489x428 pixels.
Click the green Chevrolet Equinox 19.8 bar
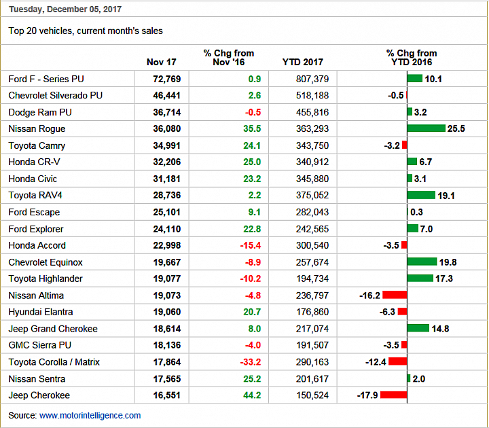click(x=422, y=262)
